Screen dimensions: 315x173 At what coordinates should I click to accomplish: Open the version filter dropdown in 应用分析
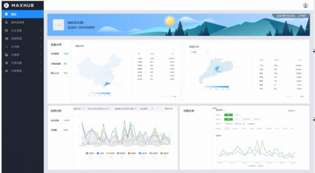pyautogui.click(x=126, y=109)
